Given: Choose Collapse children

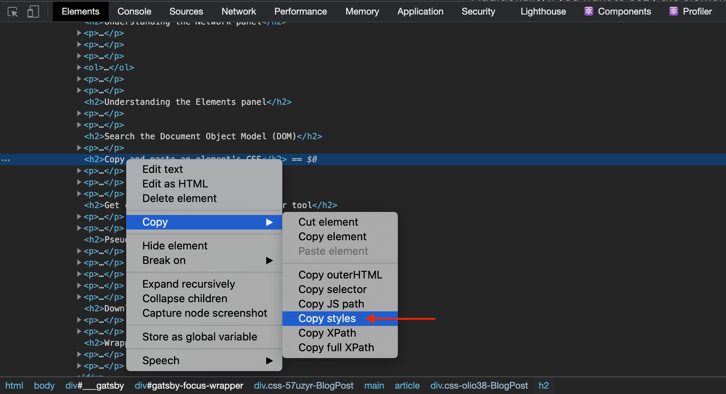Looking at the screenshot, I should 204,298.
